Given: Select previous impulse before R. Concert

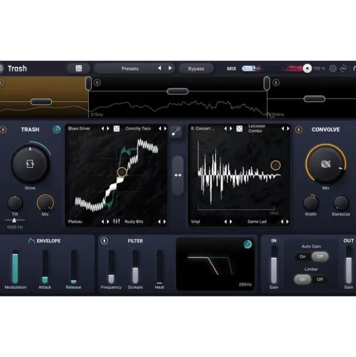Looking at the screenshot, I should [226, 129].
